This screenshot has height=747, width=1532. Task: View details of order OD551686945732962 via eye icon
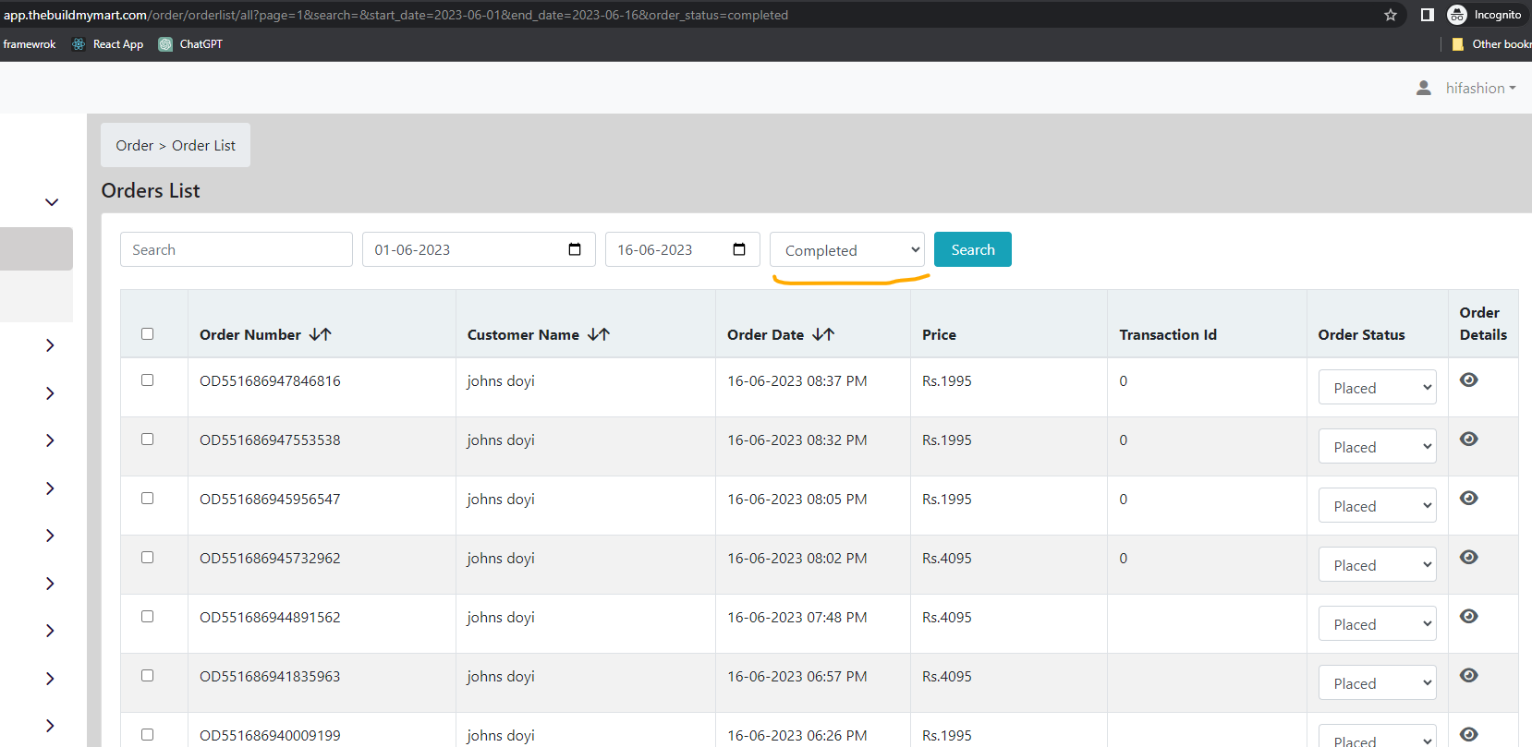click(1469, 557)
